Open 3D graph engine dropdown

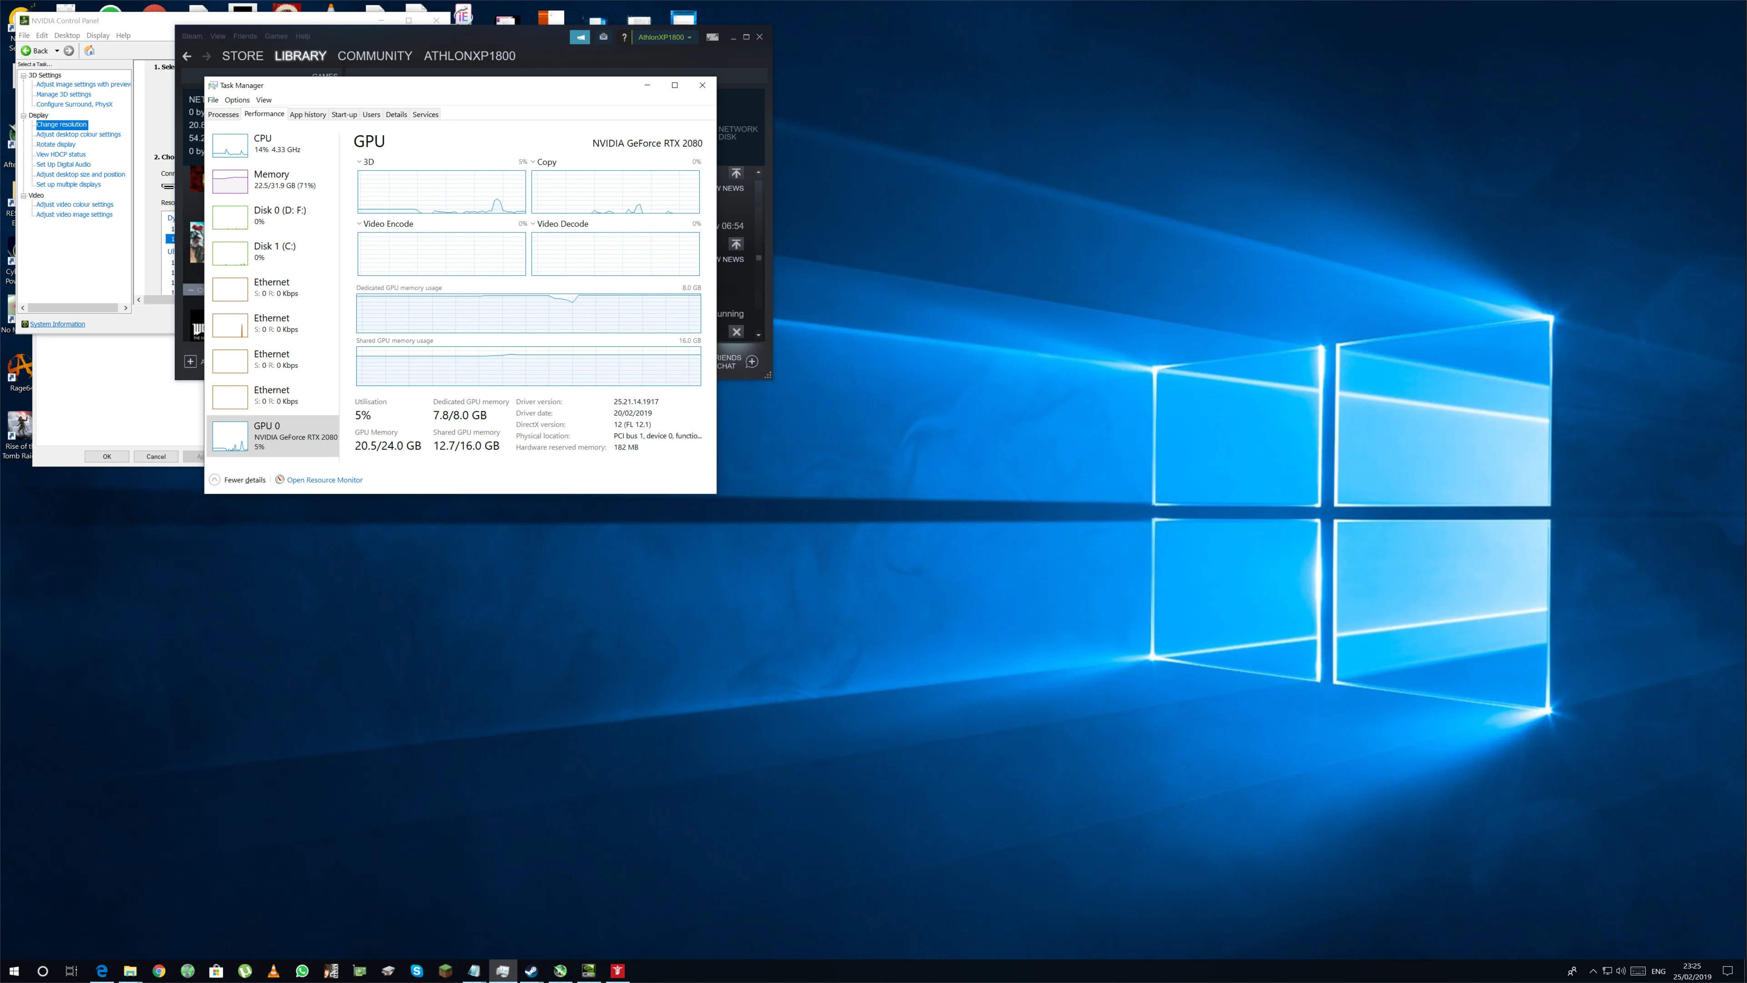coord(359,162)
